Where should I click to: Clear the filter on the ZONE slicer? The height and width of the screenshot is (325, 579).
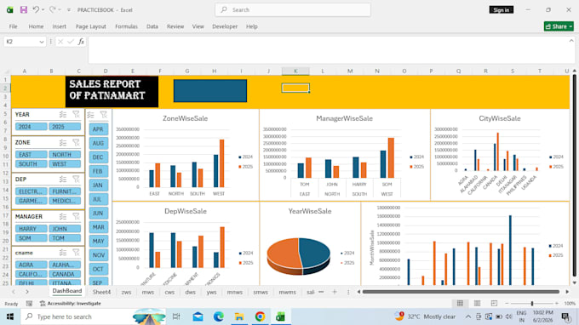(x=76, y=142)
